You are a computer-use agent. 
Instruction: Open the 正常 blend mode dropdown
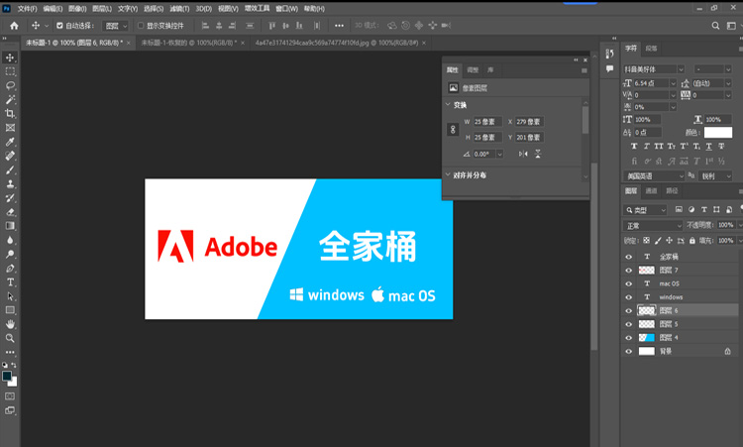pos(653,225)
